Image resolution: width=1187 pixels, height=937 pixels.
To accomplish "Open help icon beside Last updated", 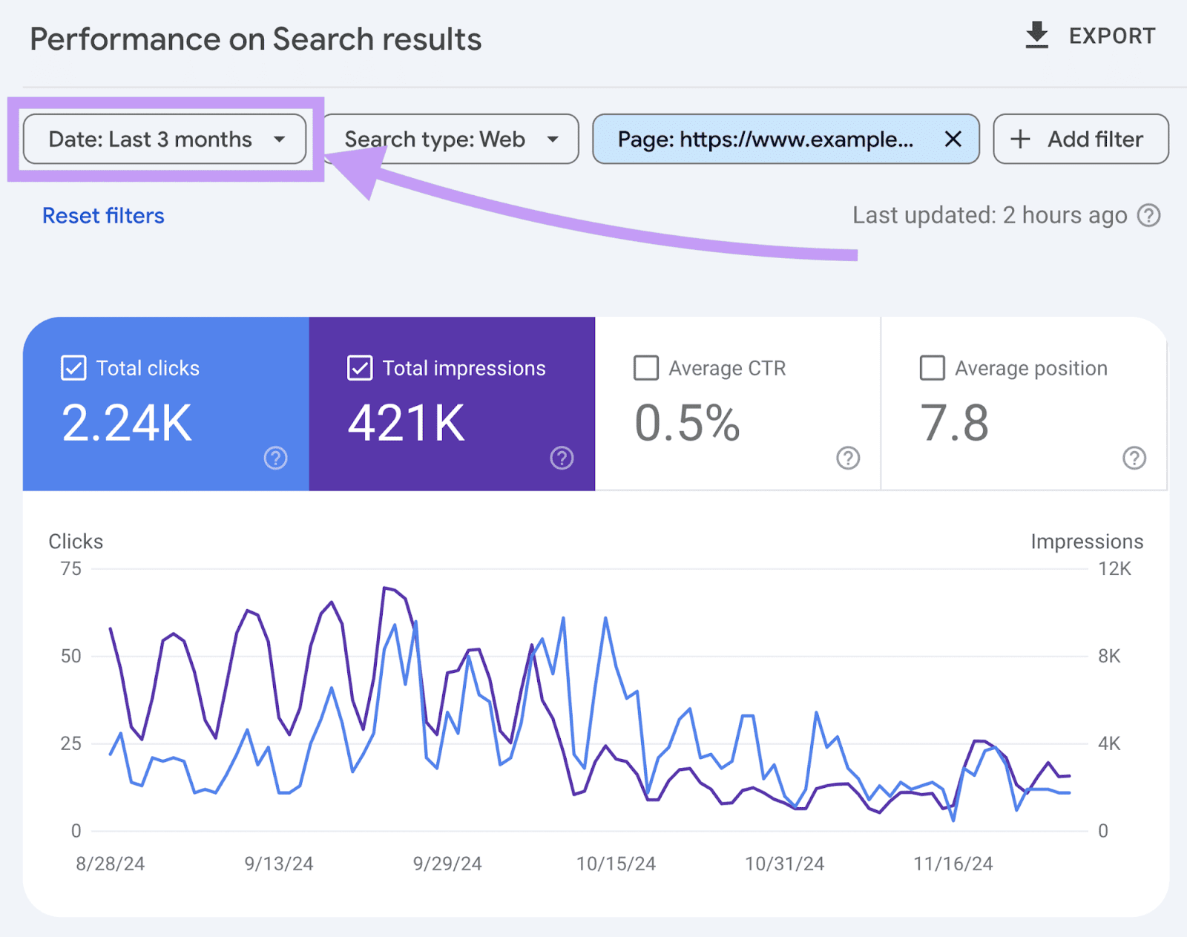I will point(1148,216).
